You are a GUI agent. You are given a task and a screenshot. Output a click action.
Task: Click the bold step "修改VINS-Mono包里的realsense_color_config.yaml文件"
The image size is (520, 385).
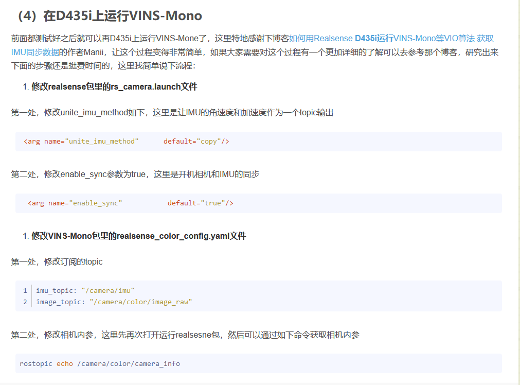(139, 236)
